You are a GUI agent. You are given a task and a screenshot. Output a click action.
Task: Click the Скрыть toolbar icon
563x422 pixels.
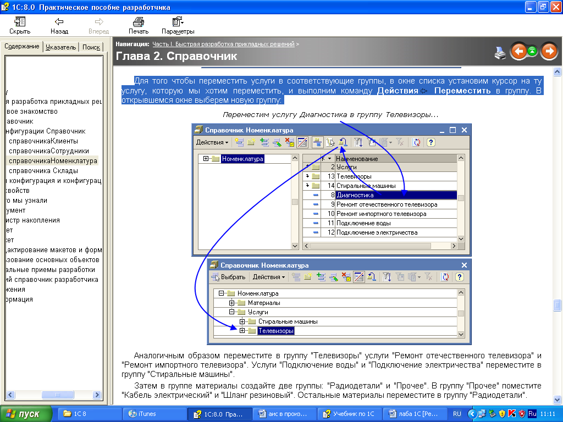20,25
